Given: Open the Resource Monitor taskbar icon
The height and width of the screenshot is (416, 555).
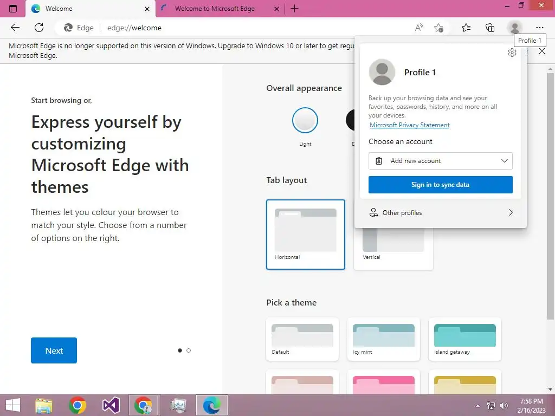Looking at the screenshot, I should 178,405.
